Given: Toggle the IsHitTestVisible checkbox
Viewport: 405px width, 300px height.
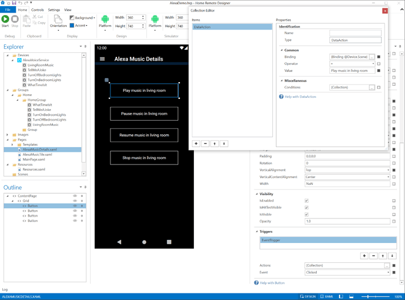Looking at the screenshot, I should pyautogui.click(x=307, y=208).
